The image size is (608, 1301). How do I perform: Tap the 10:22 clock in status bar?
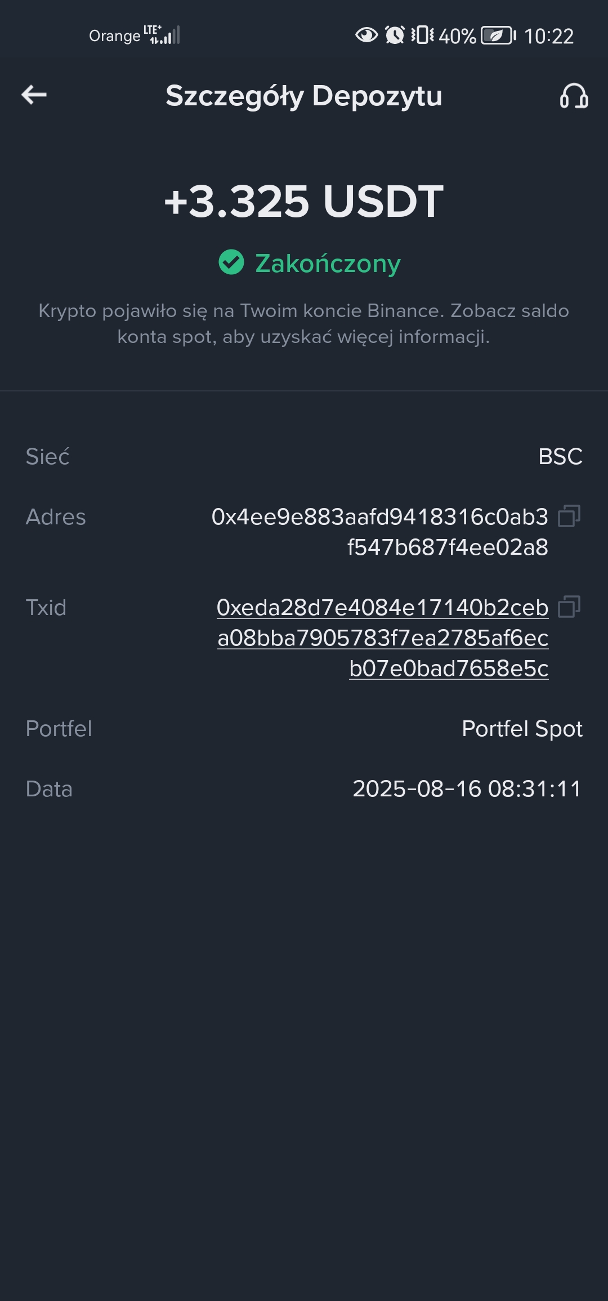[x=549, y=36]
